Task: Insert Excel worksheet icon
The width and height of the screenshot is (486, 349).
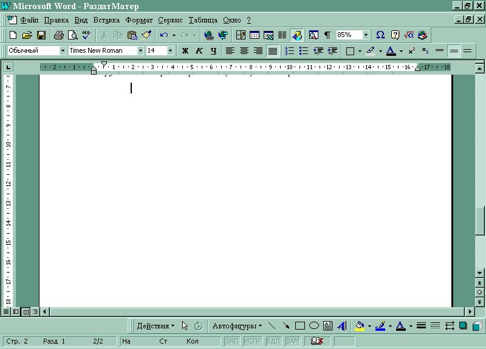Action: tap(269, 35)
